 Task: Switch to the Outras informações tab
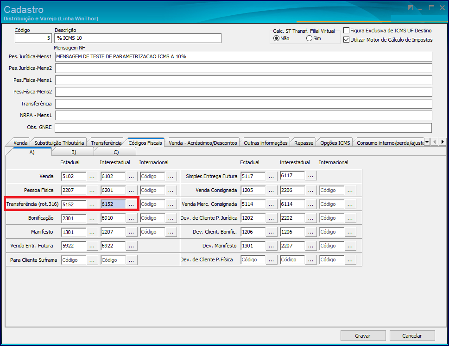[266, 142]
